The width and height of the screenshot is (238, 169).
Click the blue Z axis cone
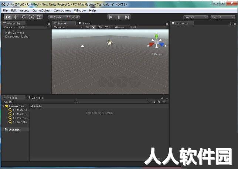coord(161,44)
